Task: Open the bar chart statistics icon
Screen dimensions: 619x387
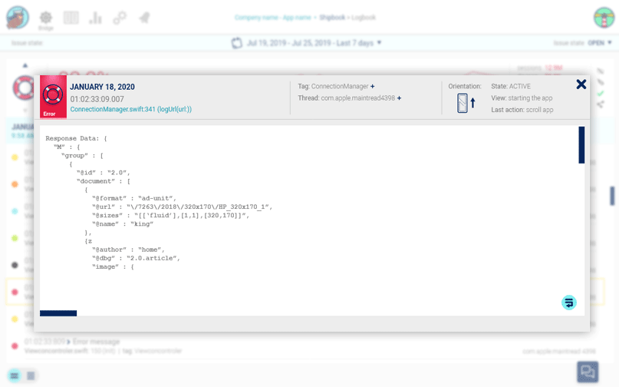Action: (96, 18)
